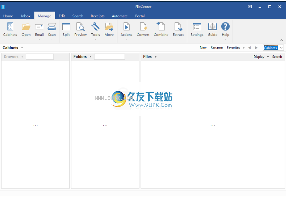286x198 pixels.
Task: Expand the Email dropdown arrow
Action: coord(39,39)
